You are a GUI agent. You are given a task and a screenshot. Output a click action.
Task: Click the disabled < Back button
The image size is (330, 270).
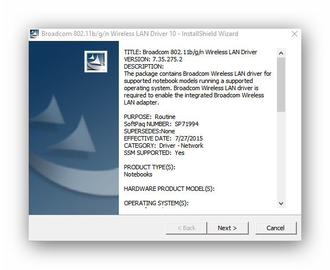coord(186,228)
